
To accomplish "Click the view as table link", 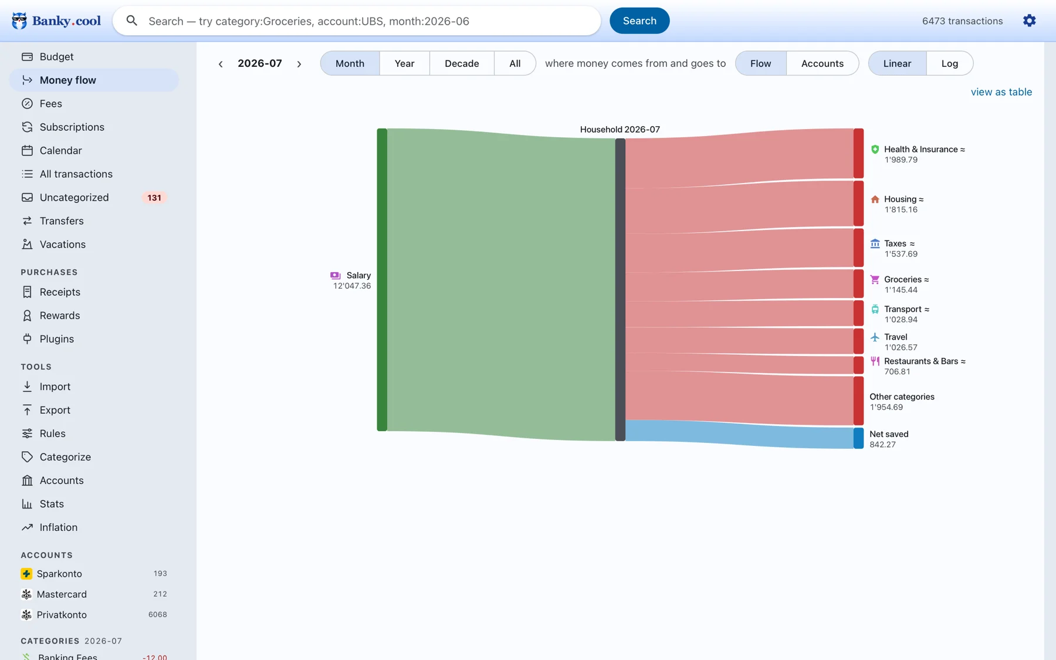I will [x=1001, y=92].
